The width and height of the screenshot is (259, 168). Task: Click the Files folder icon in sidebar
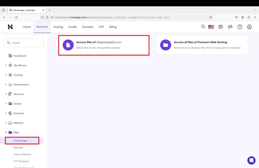click(x=10, y=132)
